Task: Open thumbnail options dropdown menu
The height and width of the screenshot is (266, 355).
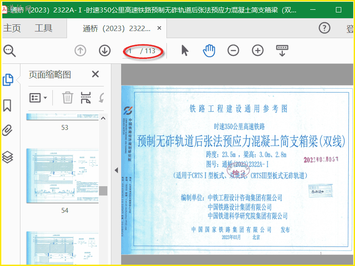Action: click(x=38, y=98)
